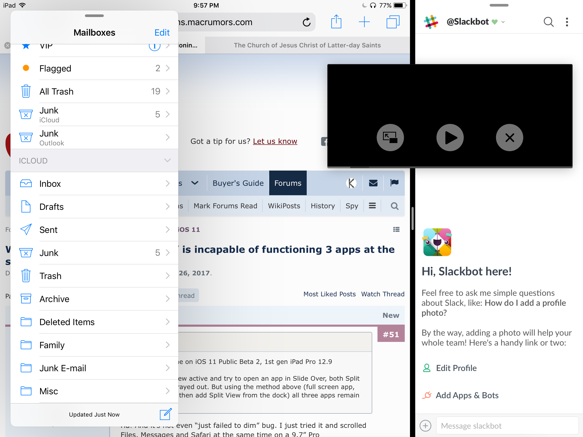Open the Archive folder

point(94,299)
